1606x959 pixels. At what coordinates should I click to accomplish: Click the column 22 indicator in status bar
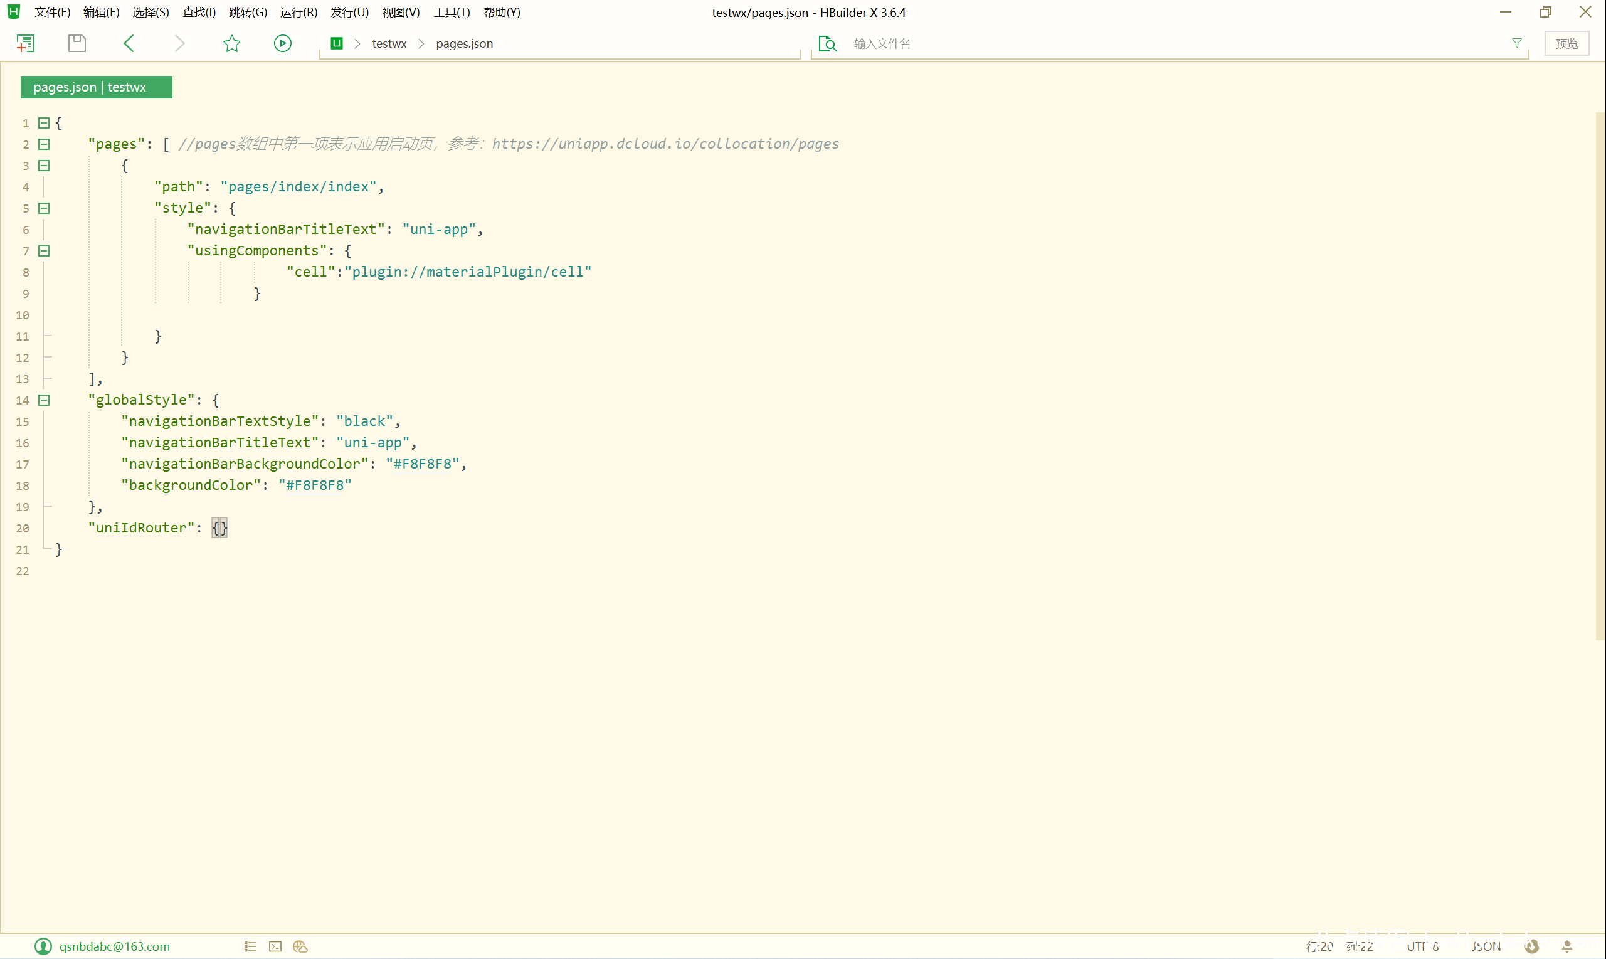click(x=1359, y=946)
